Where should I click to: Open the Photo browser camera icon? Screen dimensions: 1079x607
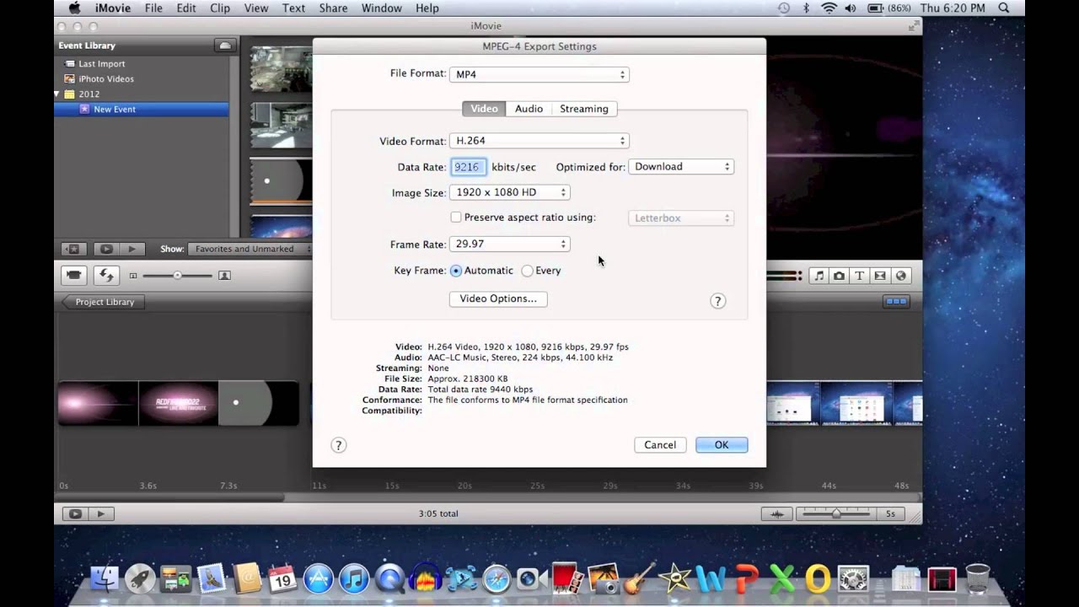click(840, 276)
